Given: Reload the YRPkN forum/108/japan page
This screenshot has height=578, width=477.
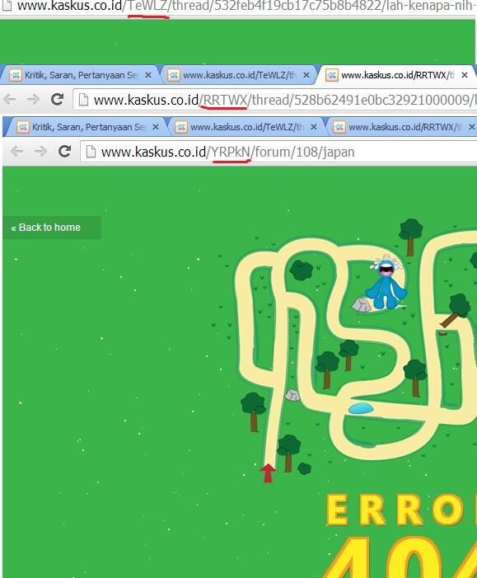Looking at the screenshot, I should [x=64, y=152].
